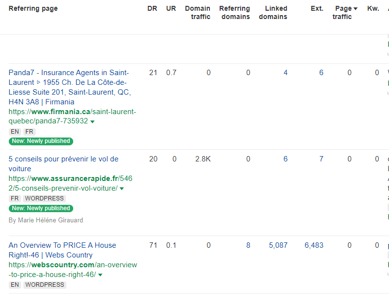
Task: Open Panda7 Insurance Agents page title link
Action: 70,87
